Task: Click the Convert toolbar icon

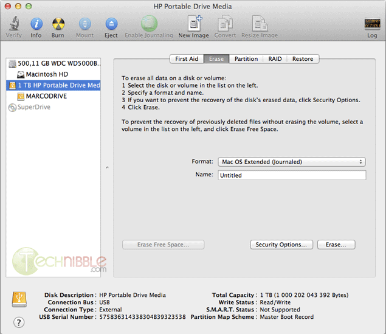Action: click(x=226, y=23)
